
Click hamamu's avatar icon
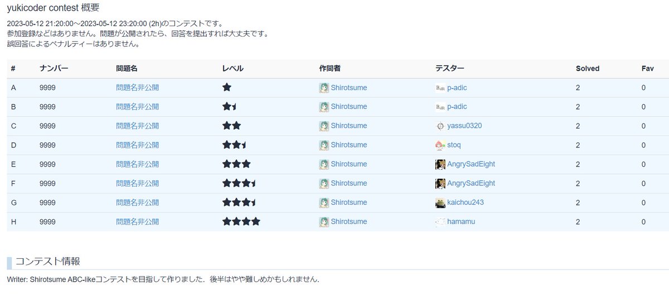[x=440, y=222]
